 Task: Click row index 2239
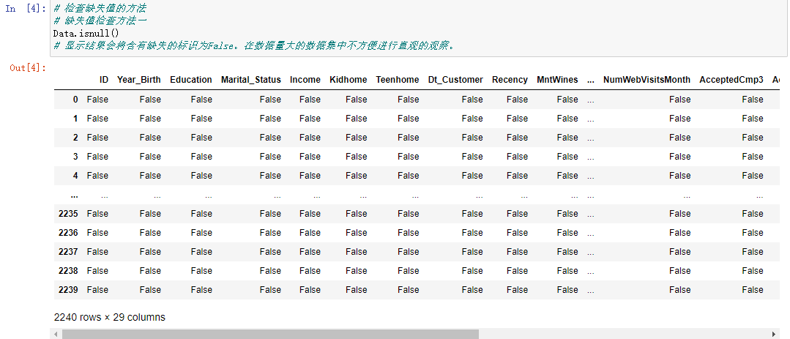tap(68, 290)
